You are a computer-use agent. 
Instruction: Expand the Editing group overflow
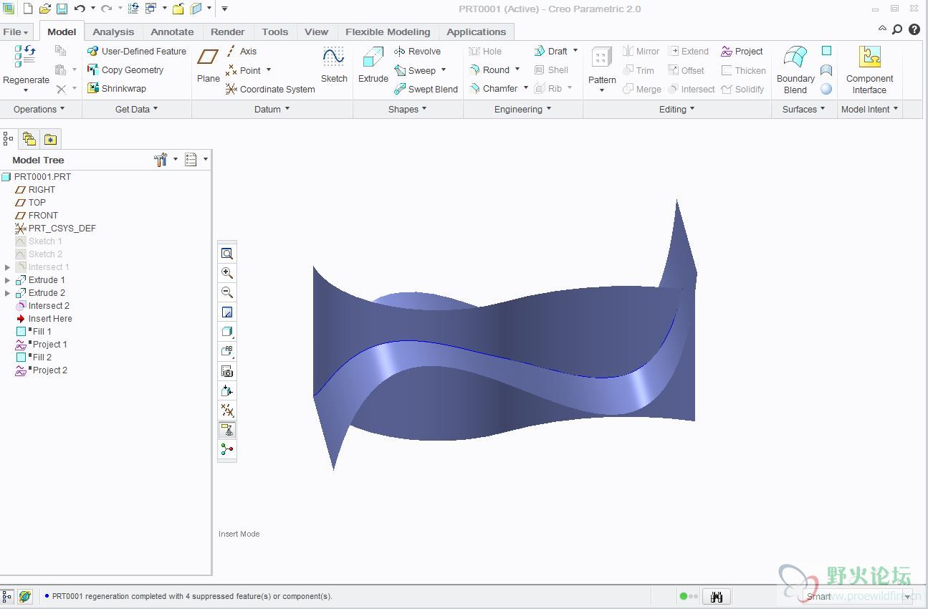677,110
